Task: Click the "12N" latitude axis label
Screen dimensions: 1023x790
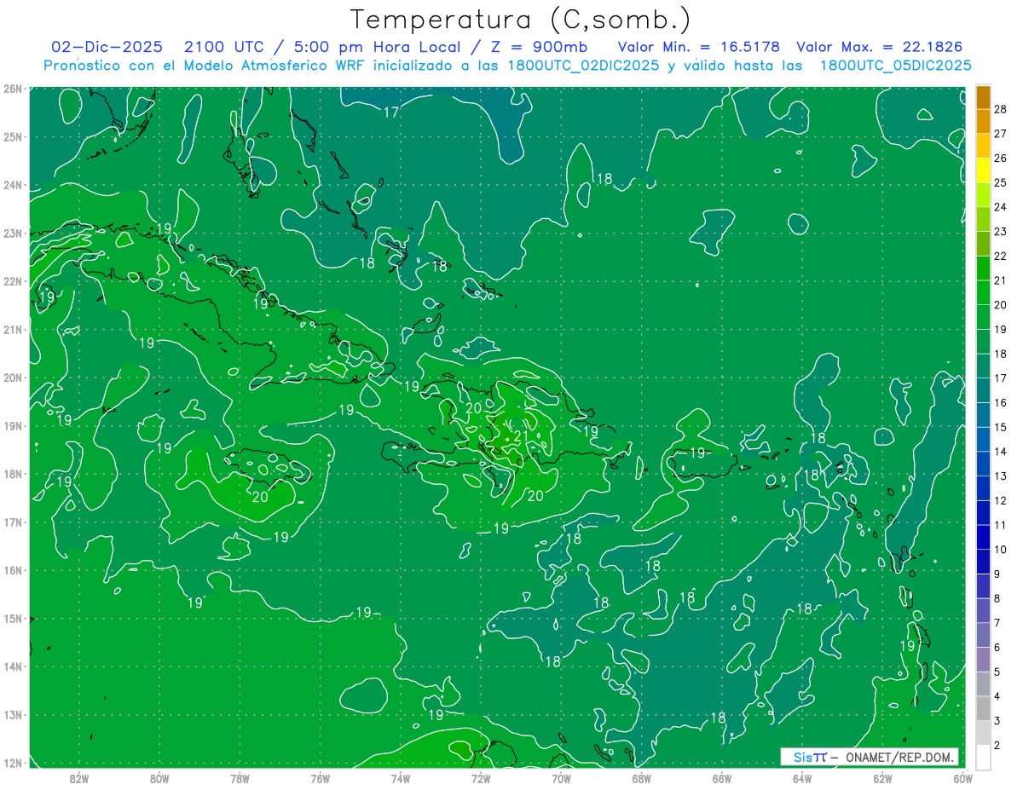Action: tap(13, 763)
